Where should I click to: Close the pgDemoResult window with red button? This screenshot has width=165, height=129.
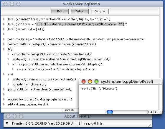coord(84,81)
